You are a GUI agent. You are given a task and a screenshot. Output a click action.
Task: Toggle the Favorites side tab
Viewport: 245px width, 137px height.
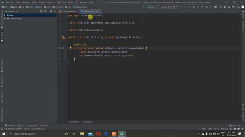(x=2, y=81)
